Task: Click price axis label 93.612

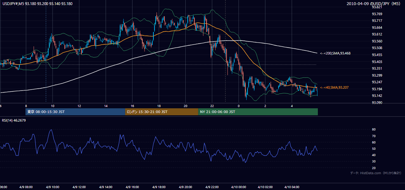Action: [x=377, y=34]
